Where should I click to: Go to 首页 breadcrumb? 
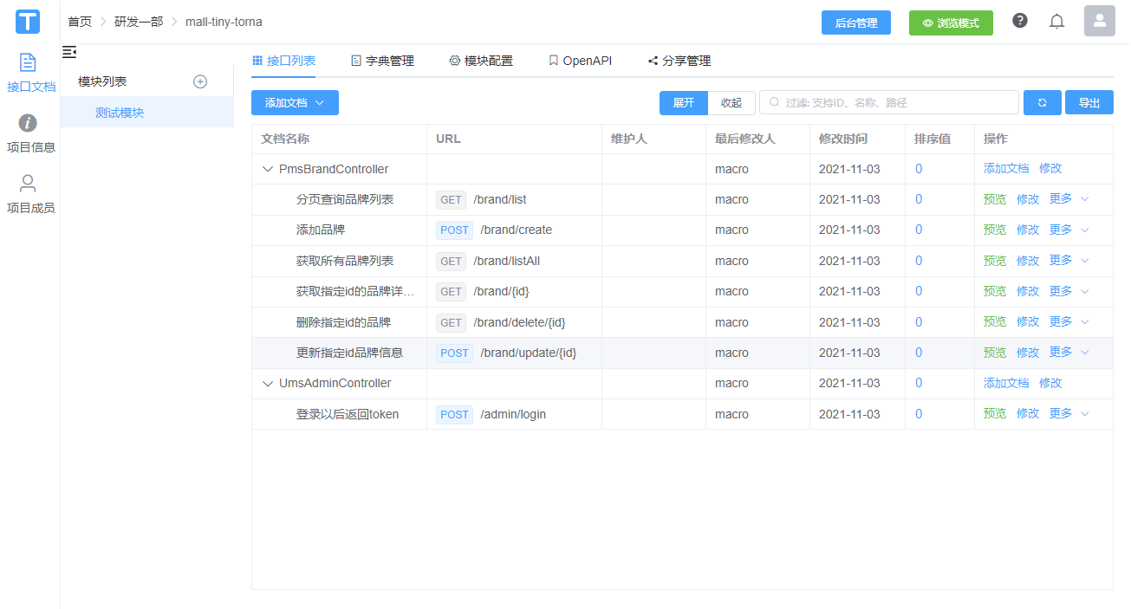[x=80, y=22]
